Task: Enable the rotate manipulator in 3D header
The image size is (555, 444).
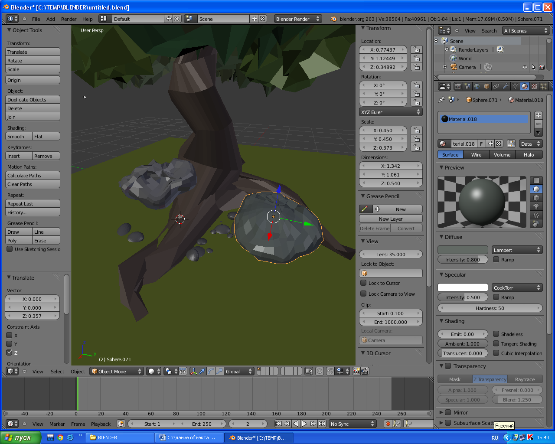Action: click(211, 371)
